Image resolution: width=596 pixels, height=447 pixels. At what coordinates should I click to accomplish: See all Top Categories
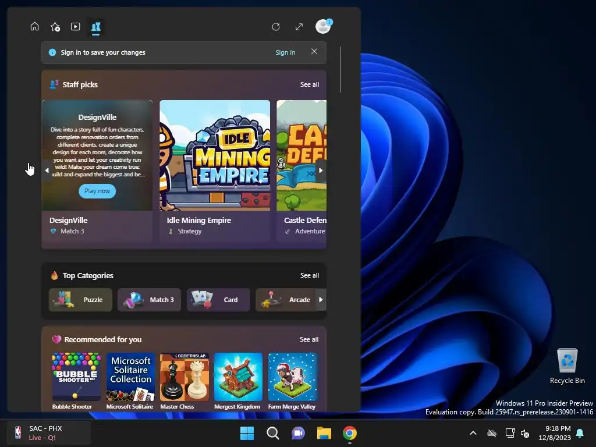click(310, 275)
